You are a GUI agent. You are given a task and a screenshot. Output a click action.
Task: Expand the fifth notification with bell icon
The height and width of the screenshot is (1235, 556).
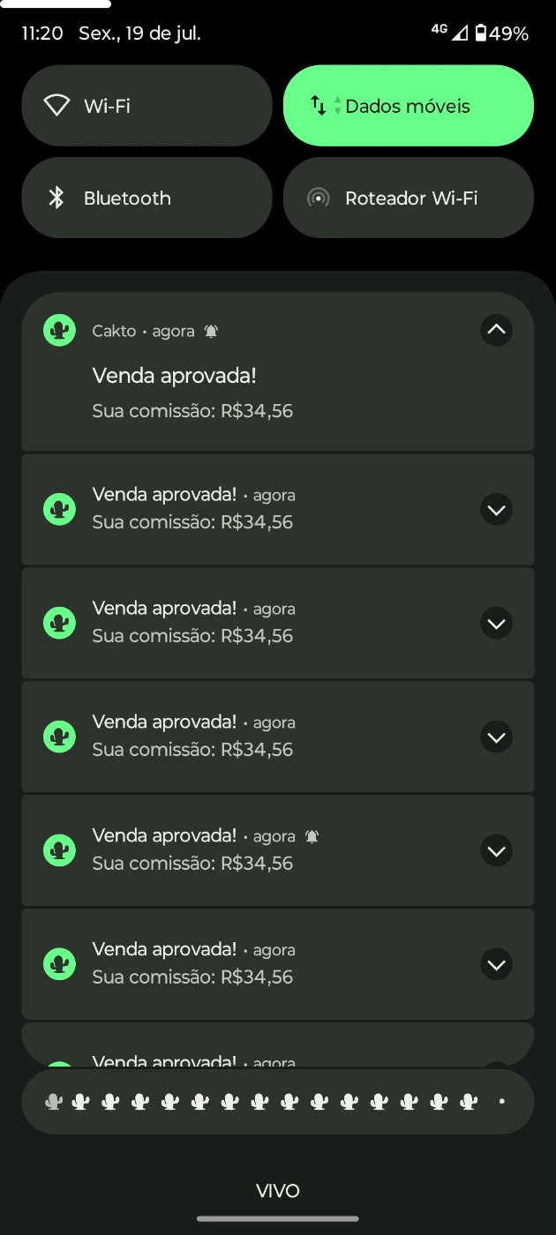[496, 851]
